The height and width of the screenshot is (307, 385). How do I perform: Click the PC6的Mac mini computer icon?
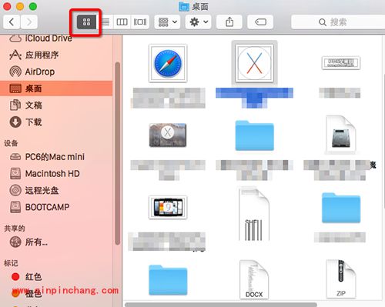click(15, 157)
